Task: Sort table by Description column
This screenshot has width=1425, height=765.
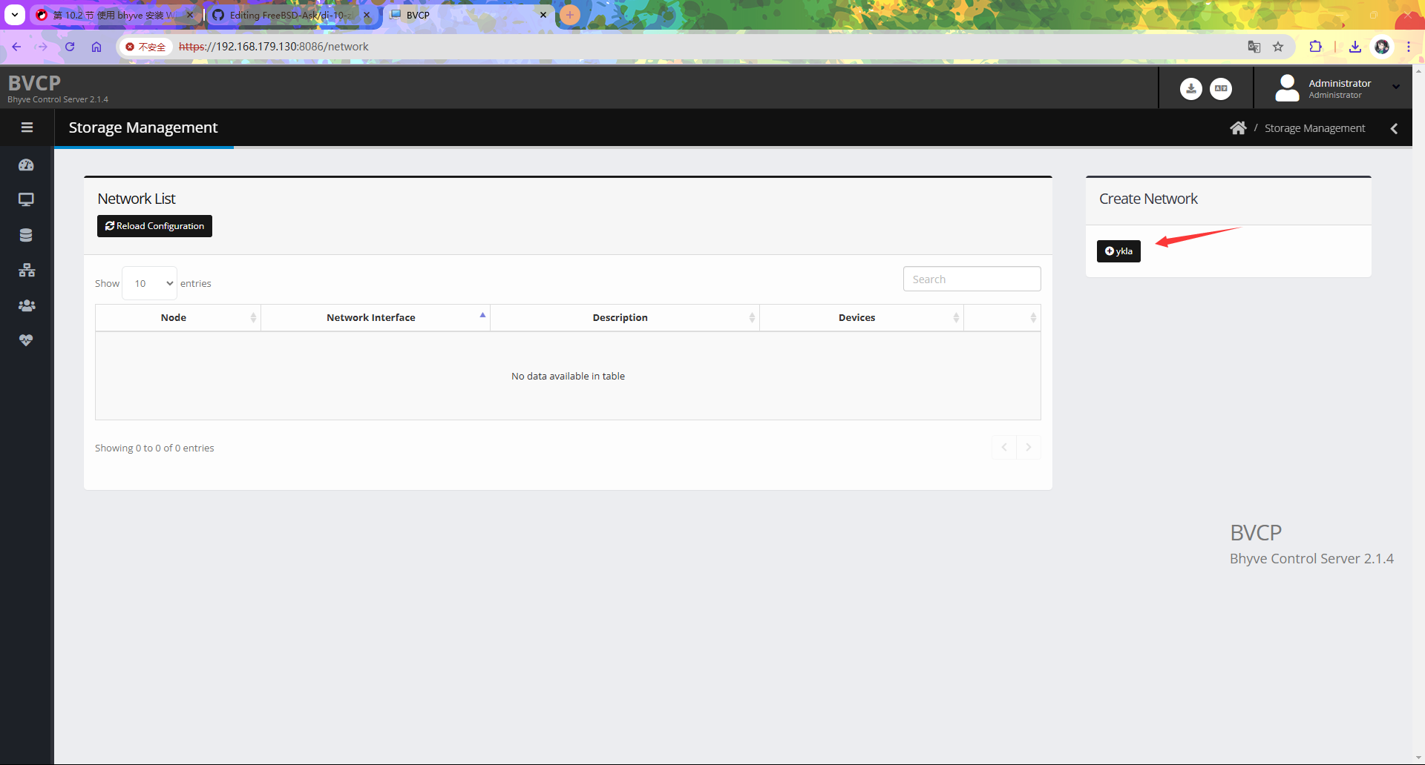Action: 625,317
